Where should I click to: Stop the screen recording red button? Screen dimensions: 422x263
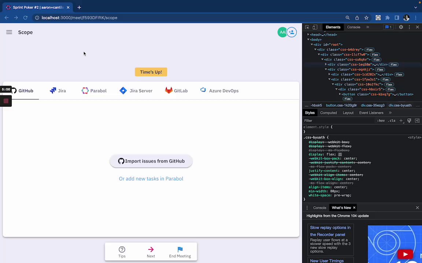click(6, 101)
